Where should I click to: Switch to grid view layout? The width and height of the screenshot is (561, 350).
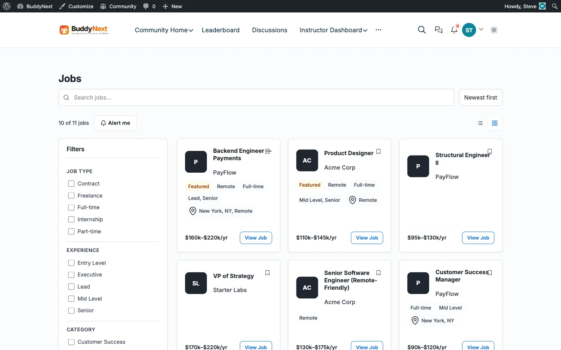495,123
